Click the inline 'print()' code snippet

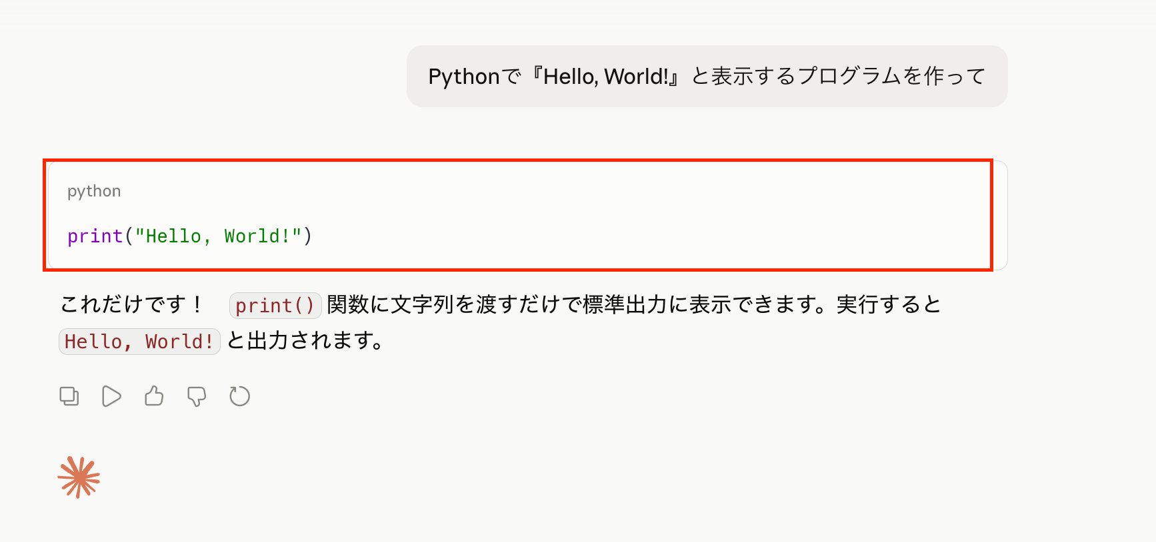tap(275, 306)
